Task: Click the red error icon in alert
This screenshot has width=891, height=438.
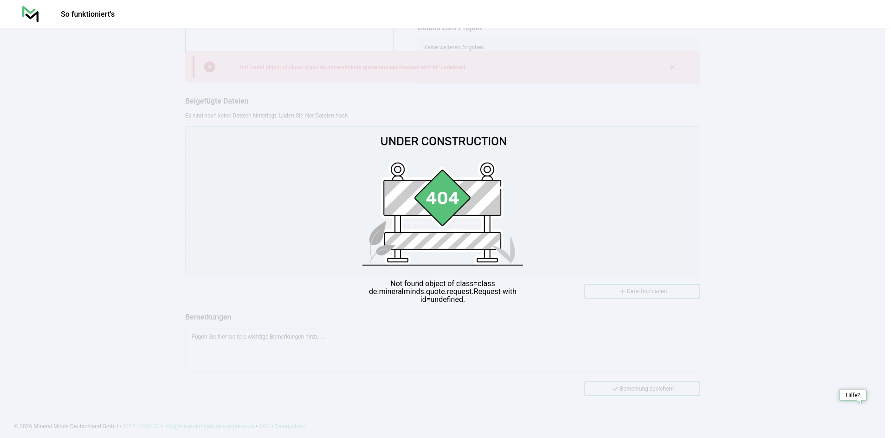Action: [x=210, y=67]
